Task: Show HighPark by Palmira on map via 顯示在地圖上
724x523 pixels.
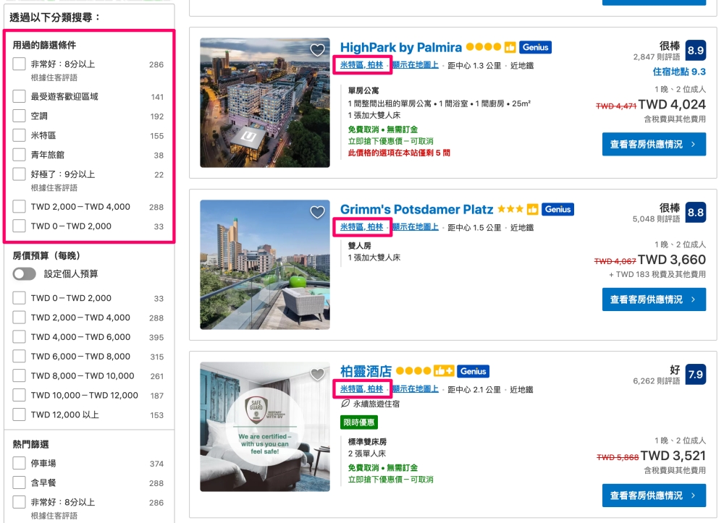Action: click(416, 65)
